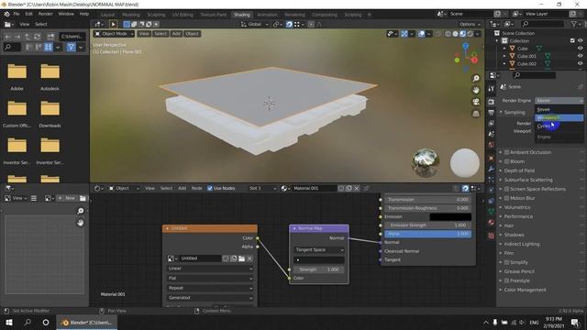Open the Tool properties tab icon
The image size is (587, 330).
click(492, 89)
